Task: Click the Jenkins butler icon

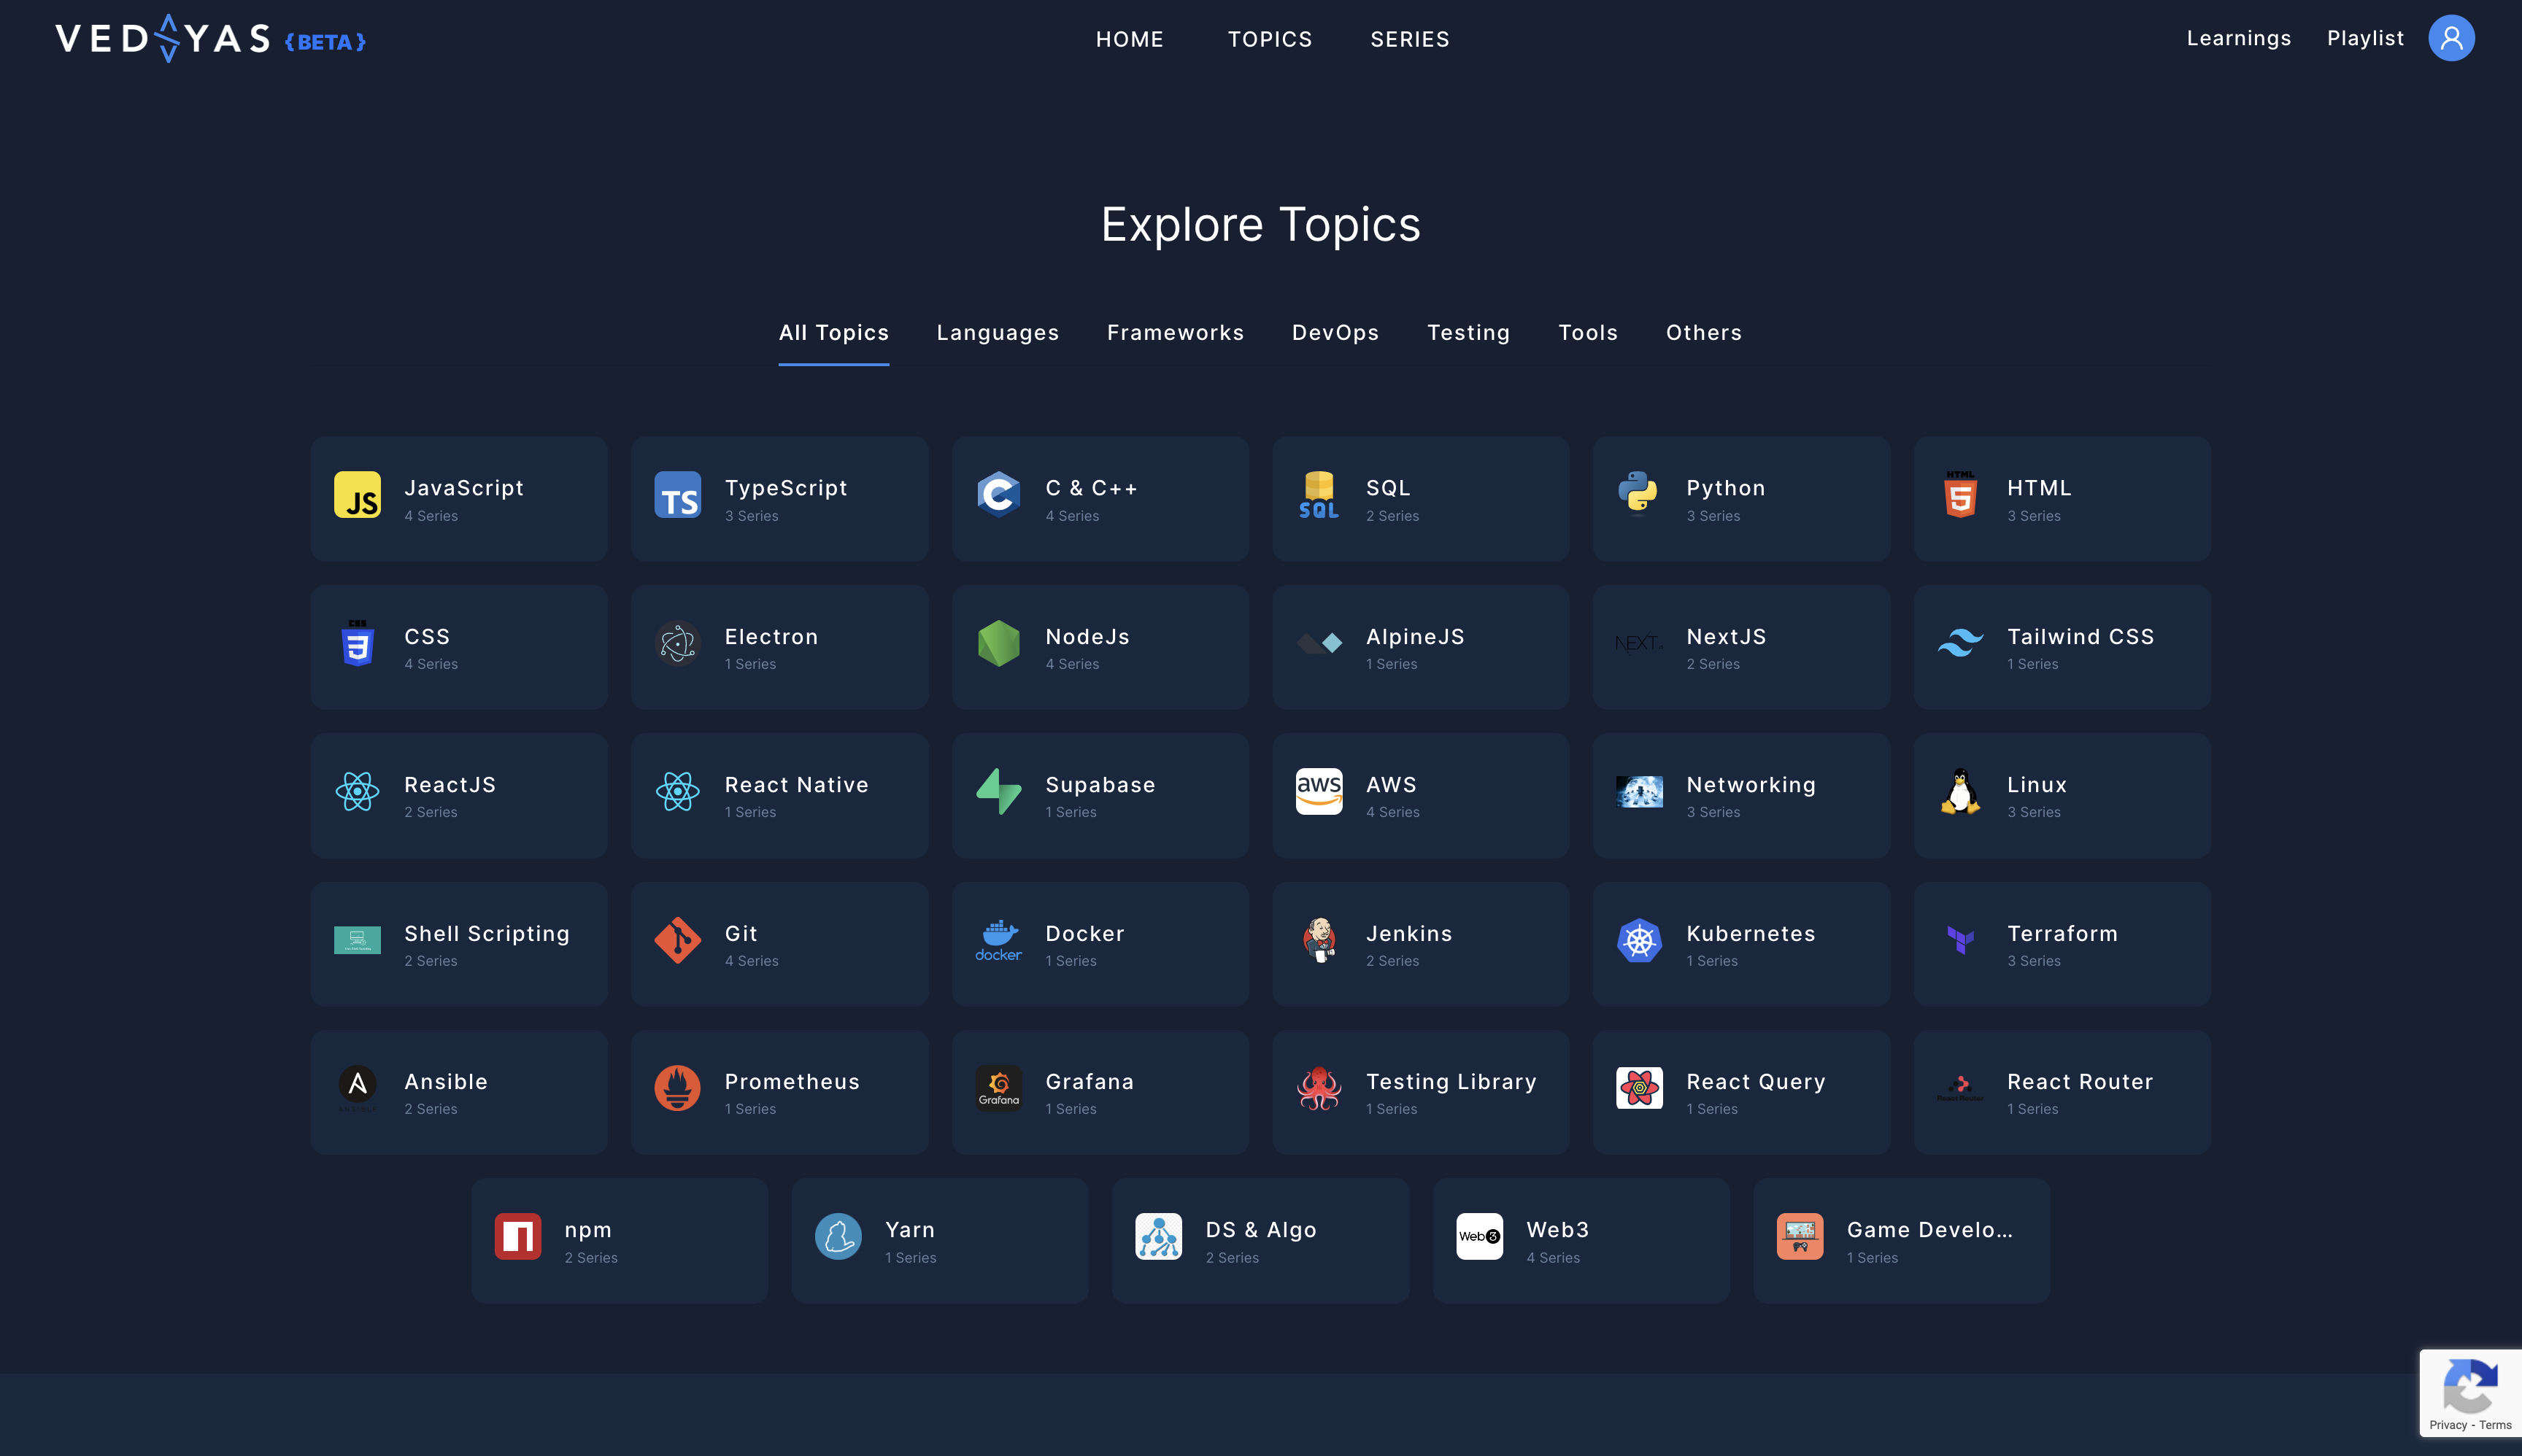Action: tap(1319, 940)
